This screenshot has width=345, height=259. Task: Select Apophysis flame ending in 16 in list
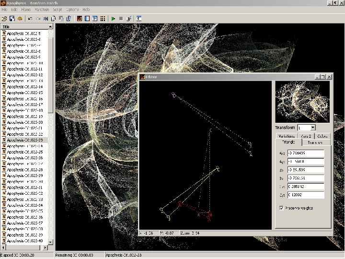pos(24,98)
